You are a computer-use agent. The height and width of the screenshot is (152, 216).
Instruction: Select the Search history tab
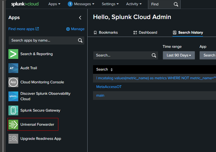click(188, 33)
